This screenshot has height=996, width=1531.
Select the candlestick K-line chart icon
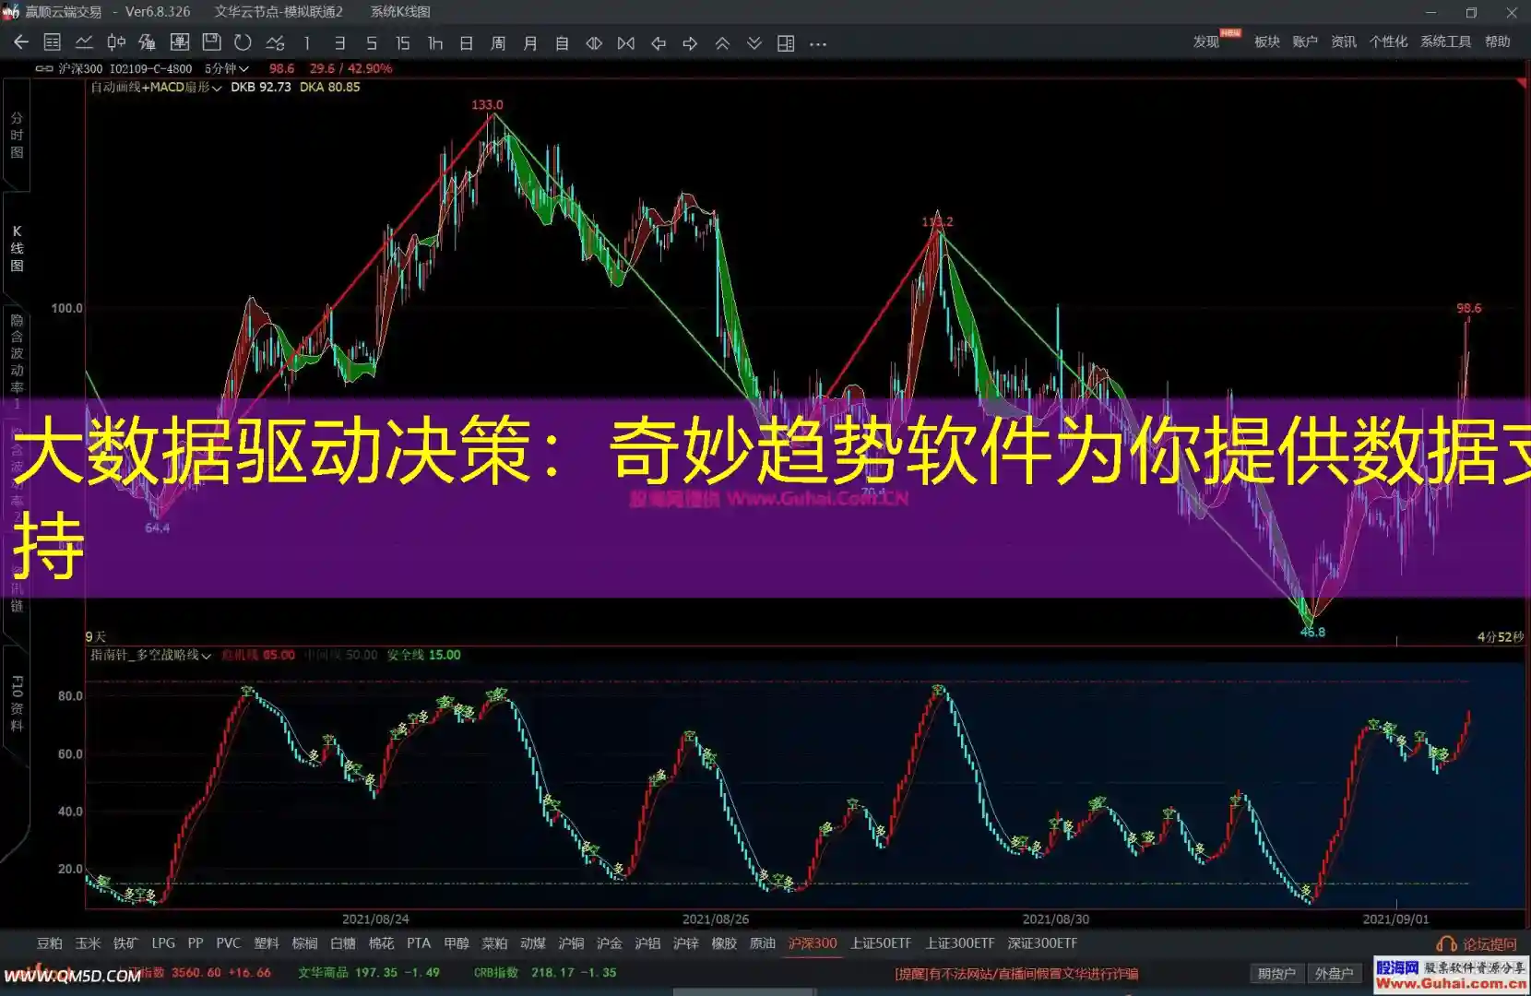click(x=116, y=42)
